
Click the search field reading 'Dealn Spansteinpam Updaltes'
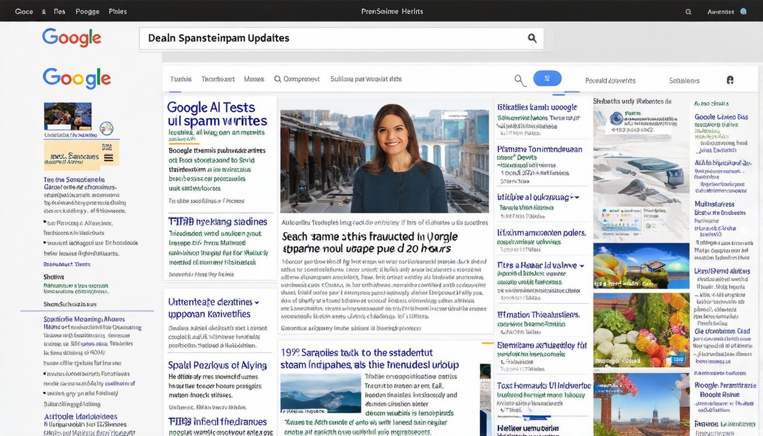[341, 38]
